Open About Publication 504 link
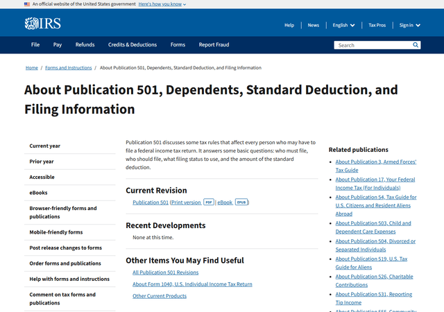This screenshot has width=444, height=312. (x=375, y=245)
